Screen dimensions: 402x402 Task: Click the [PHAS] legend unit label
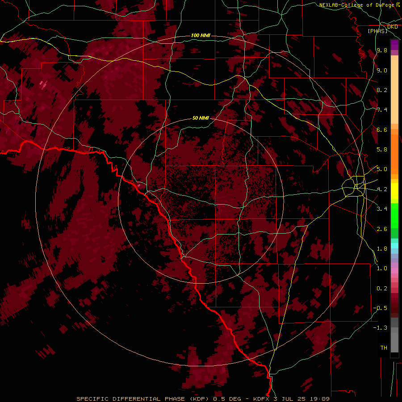click(377, 31)
